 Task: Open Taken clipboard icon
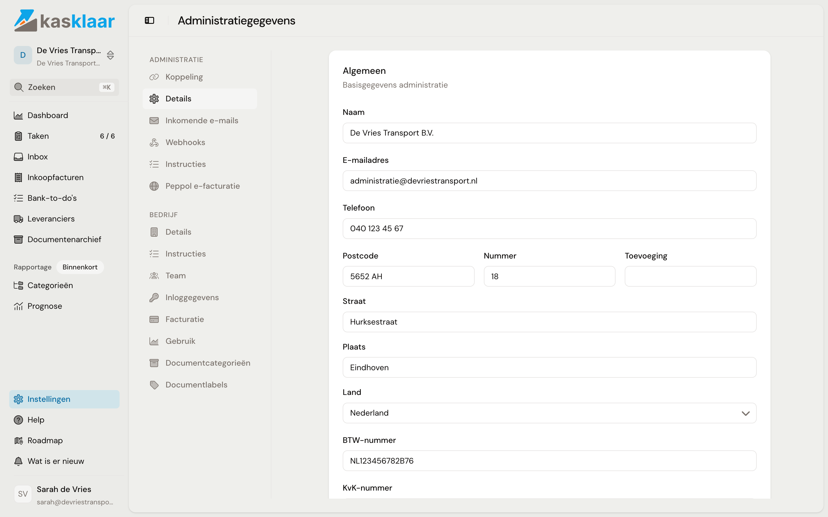pyautogui.click(x=18, y=136)
